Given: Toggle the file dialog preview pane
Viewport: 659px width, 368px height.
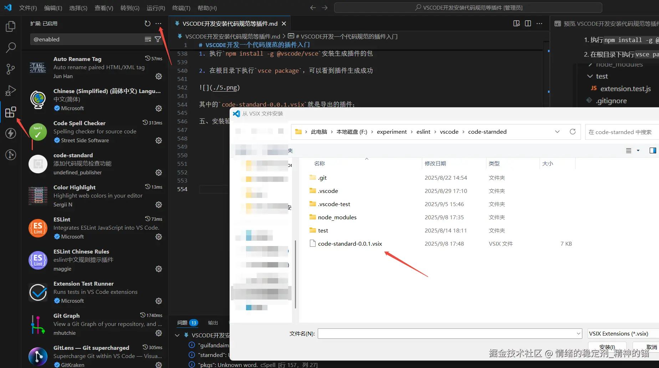Looking at the screenshot, I should (653, 150).
